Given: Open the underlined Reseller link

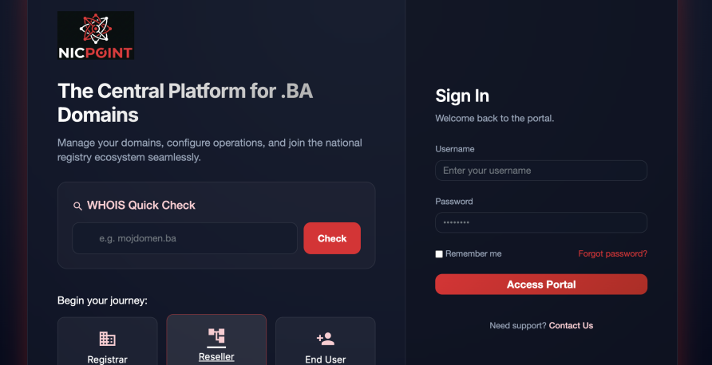Looking at the screenshot, I should [x=216, y=356].
